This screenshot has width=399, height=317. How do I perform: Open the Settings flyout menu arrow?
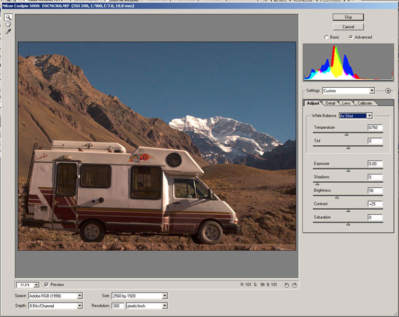click(388, 91)
